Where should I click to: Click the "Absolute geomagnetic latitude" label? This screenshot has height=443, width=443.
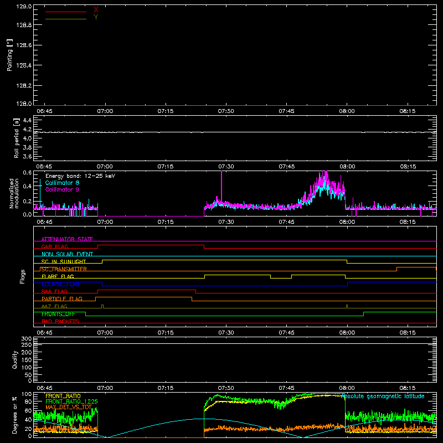click(383, 396)
